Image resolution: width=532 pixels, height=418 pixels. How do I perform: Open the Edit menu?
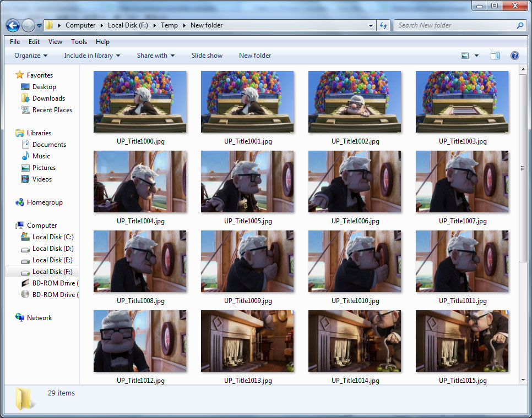pyautogui.click(x=34, y=42)
